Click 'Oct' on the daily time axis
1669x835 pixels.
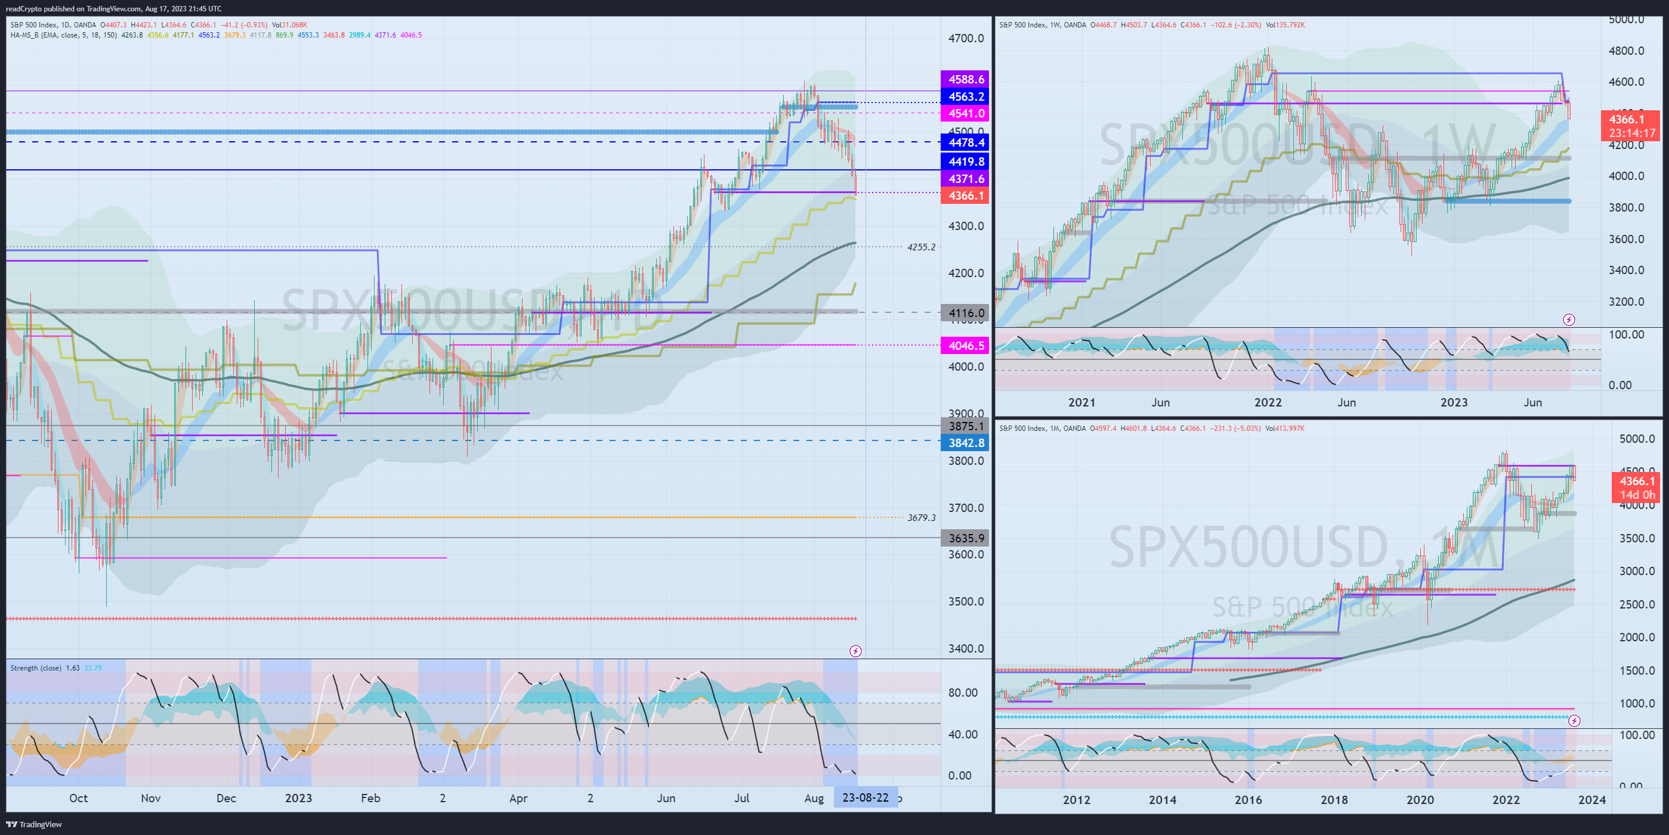point(78,798)
